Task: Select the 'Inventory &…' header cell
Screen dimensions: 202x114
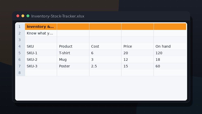Action: [41, 27]
